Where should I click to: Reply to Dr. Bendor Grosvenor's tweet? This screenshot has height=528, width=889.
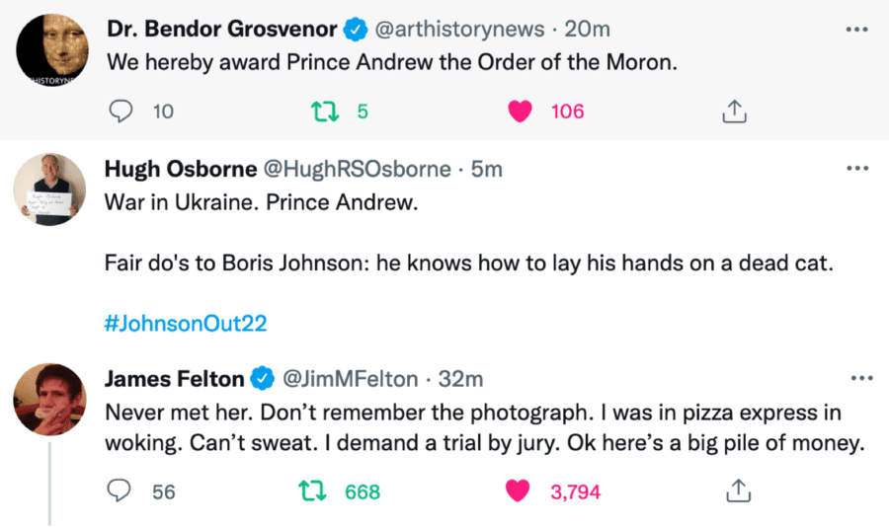[121, 112]
